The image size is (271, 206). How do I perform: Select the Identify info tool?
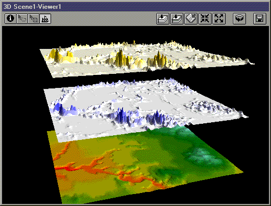10,18
